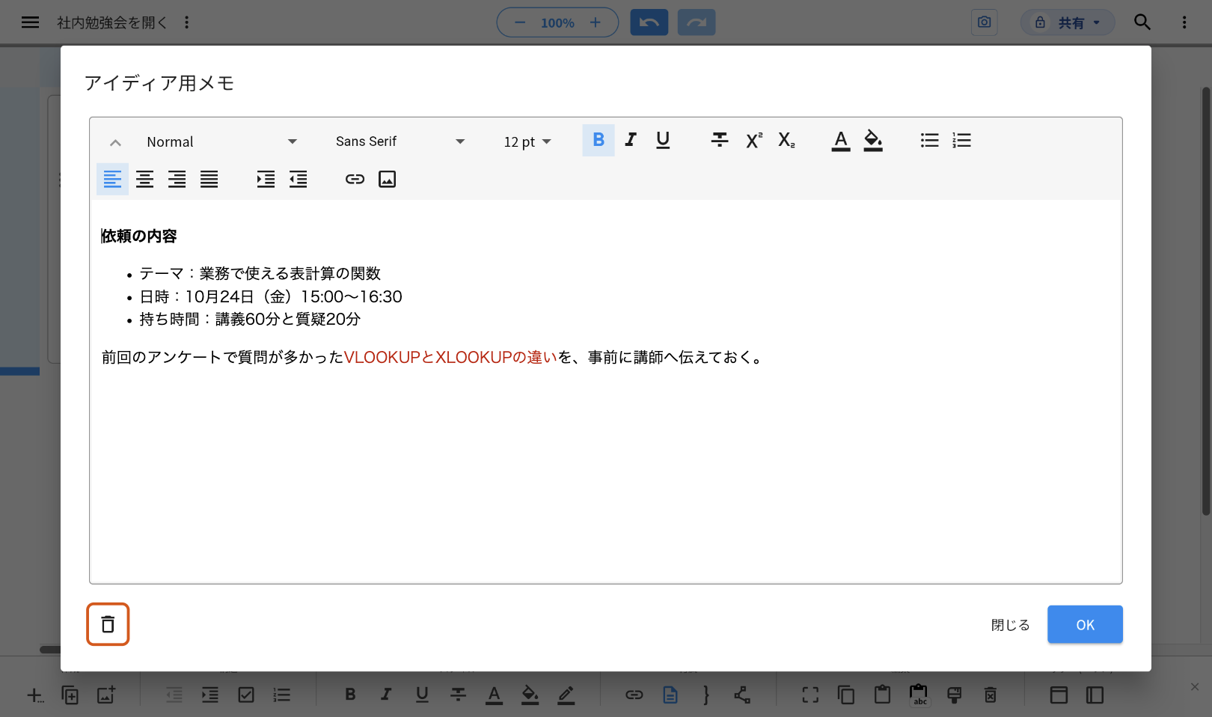Click the 100% zoom level

pos(557,23)
